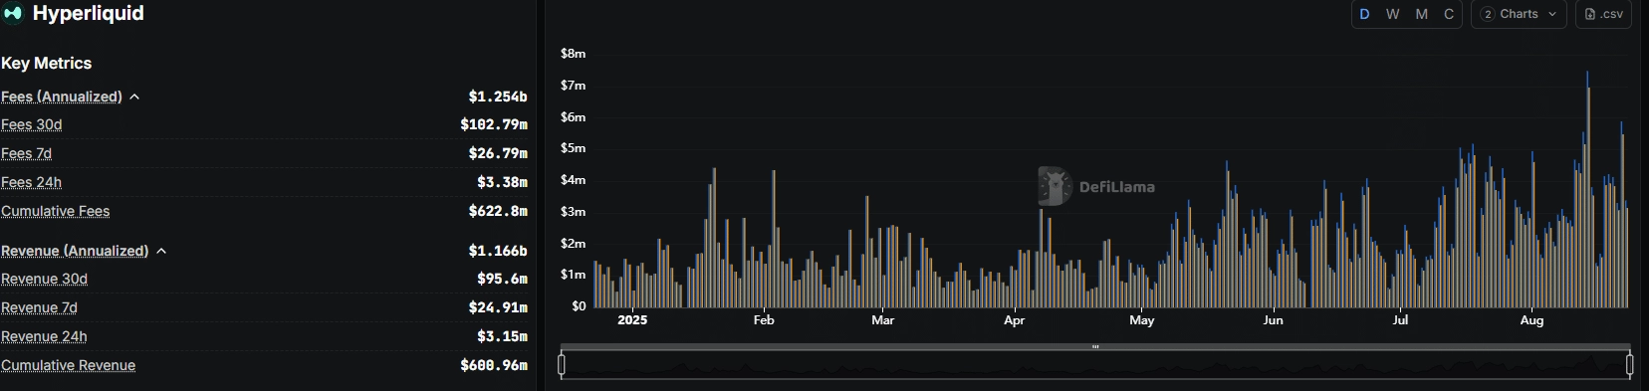Select the Daily (D) interval tab
The width and height of the screenshot is (1649, 391).
[x=1364, y=14]
